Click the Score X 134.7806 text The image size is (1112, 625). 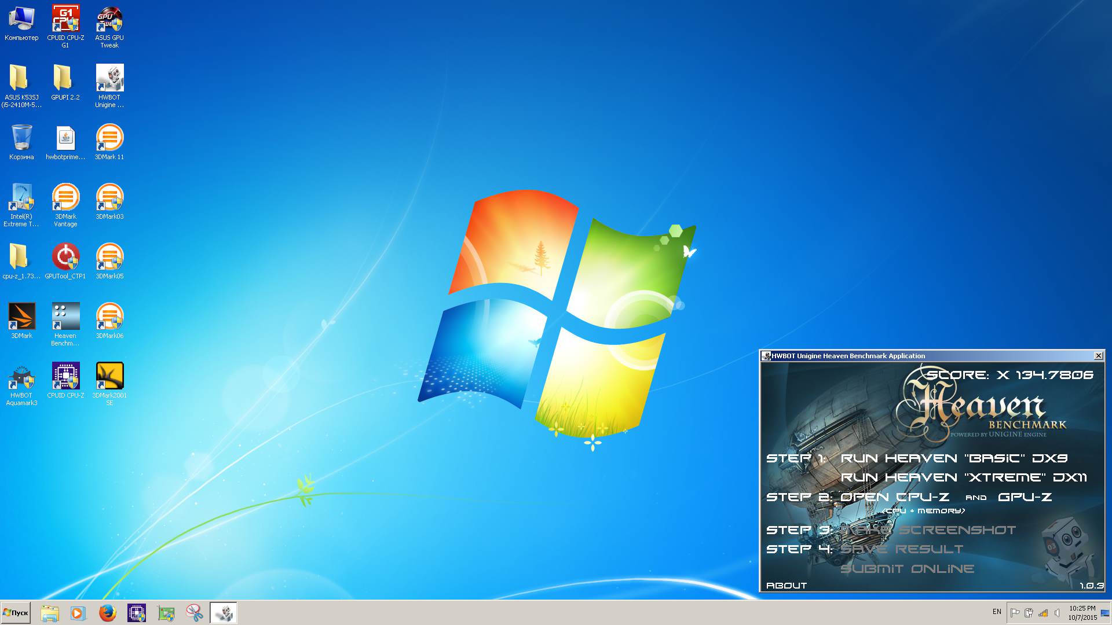tap(1010, 375)
